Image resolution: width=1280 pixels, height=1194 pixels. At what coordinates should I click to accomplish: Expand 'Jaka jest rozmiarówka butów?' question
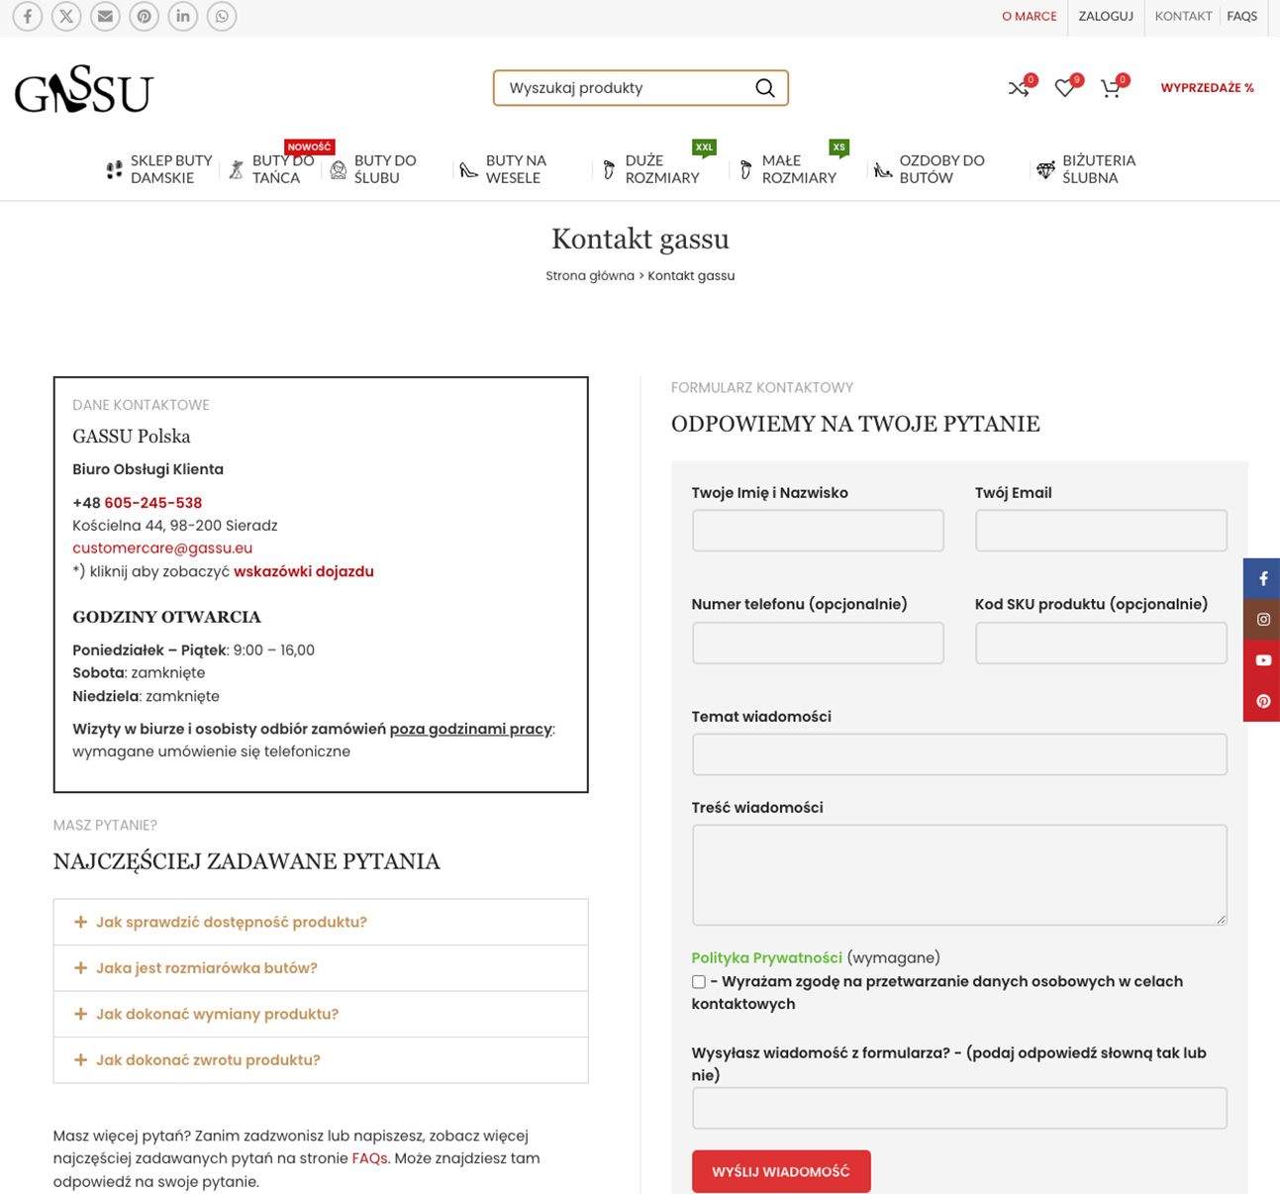[321, 968]
